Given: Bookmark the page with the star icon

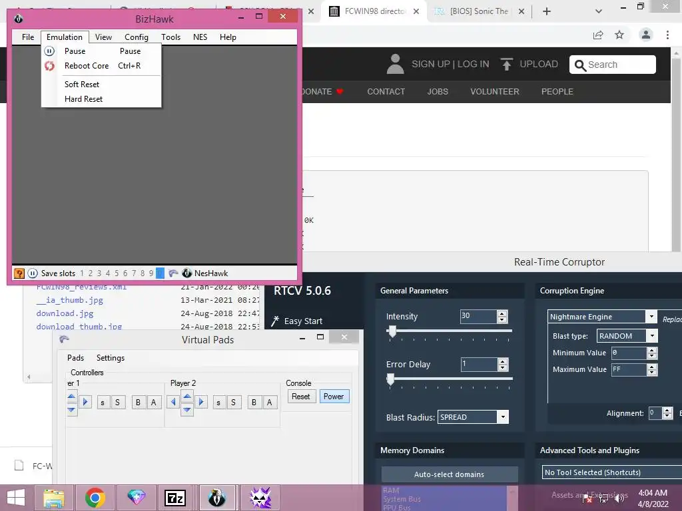Looking at the screenshot, I should coord(619,35).
